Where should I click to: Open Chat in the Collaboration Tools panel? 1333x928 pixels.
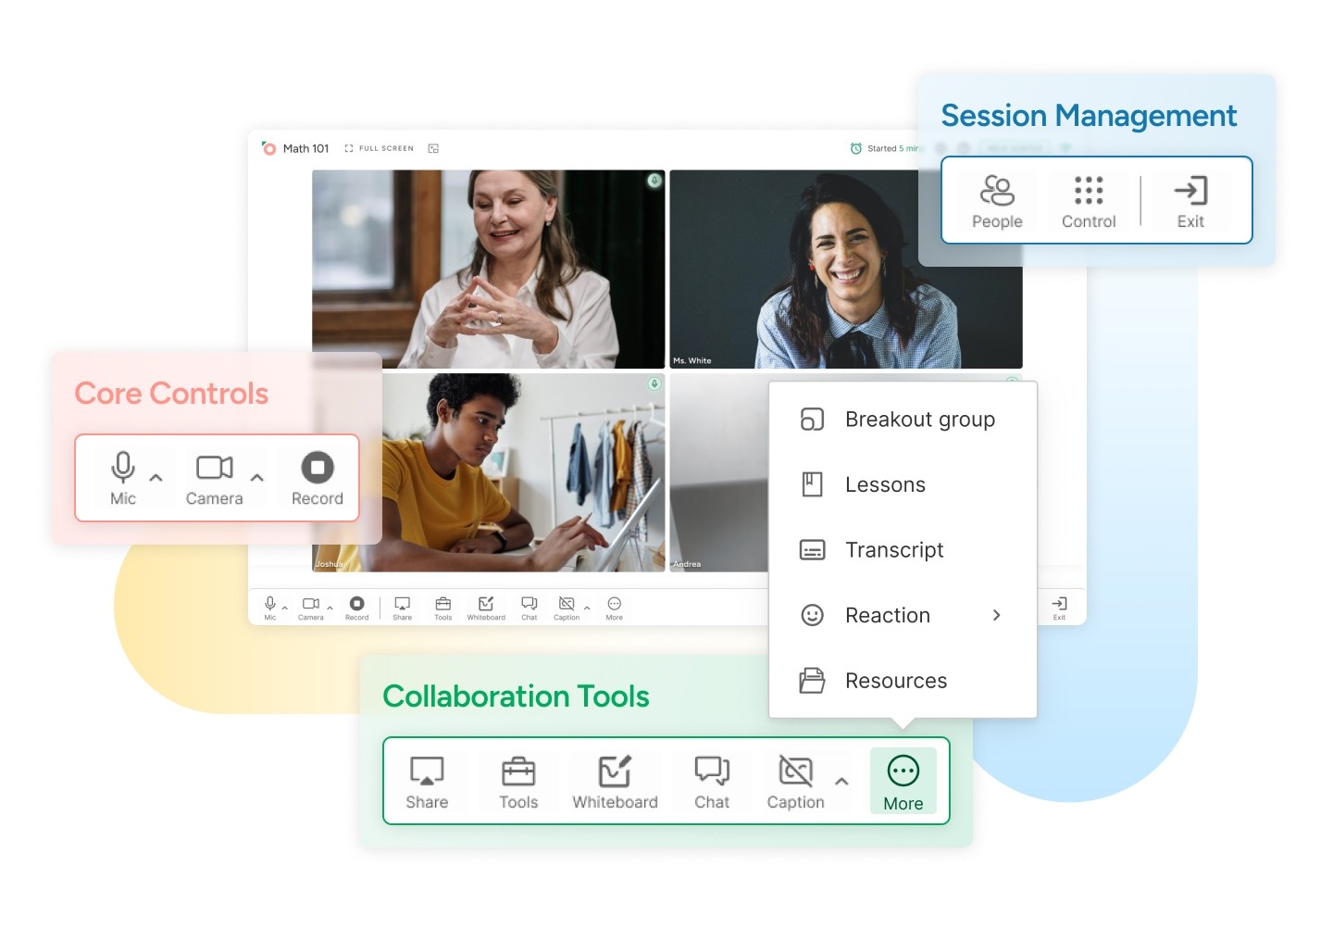(712, 782)
